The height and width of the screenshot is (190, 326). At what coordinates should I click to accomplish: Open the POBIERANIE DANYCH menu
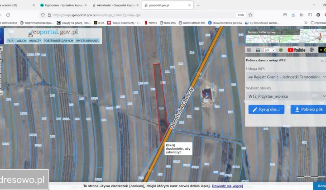coord(58,41)
